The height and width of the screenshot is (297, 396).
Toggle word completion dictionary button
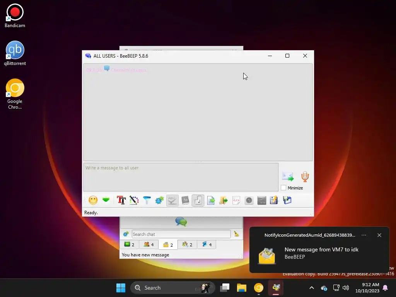pyautogui.click(x=185, y=200)
